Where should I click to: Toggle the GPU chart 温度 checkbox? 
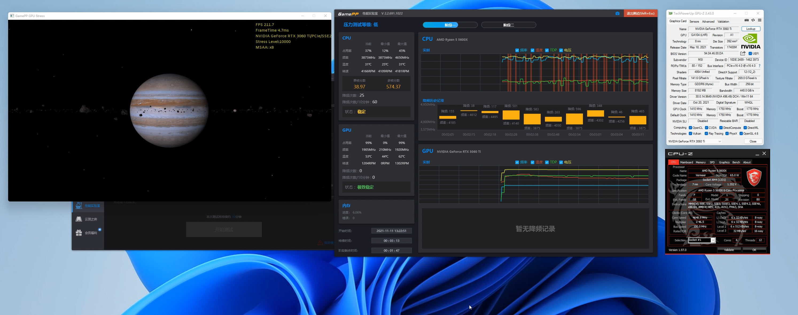tap(532, 162)
